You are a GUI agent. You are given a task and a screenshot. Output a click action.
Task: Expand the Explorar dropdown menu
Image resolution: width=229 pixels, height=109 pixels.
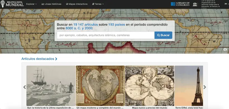31,4
